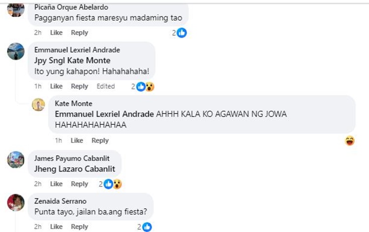Click wow emoji reaction on Emmanuel's comment
This screenshot has width=369, height=232.
pos(150,87)
